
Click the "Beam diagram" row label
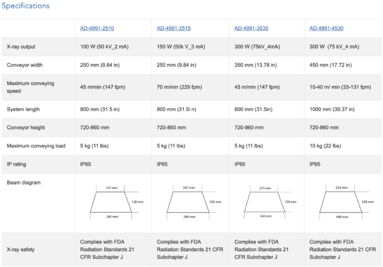tap(24, 182)
